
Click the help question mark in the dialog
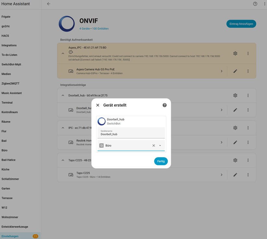164,105
